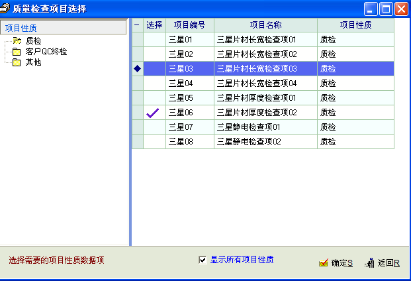Tick the 选择 cell for 三星01

154,40
